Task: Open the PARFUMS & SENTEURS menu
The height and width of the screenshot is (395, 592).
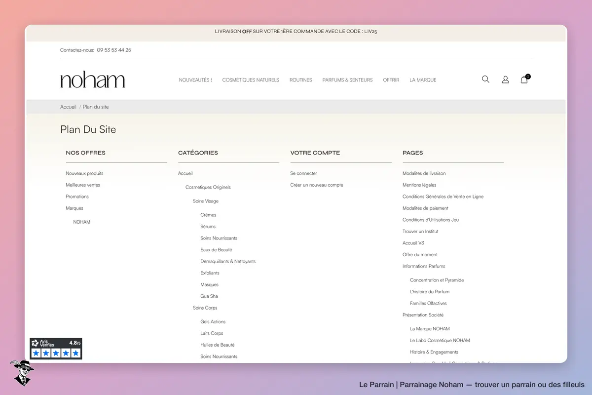Action: pos(348,80)
